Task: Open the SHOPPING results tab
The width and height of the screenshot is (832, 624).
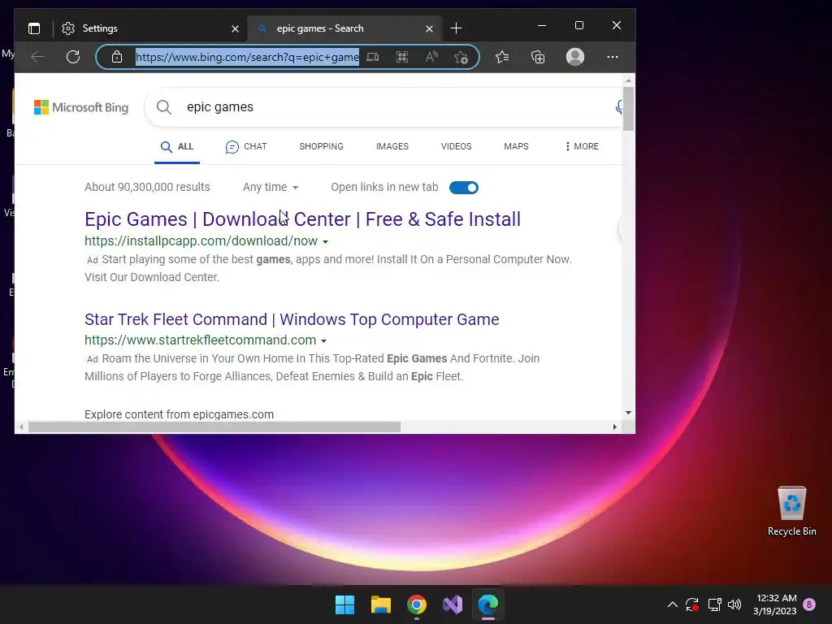Action: tap(321, 146)
